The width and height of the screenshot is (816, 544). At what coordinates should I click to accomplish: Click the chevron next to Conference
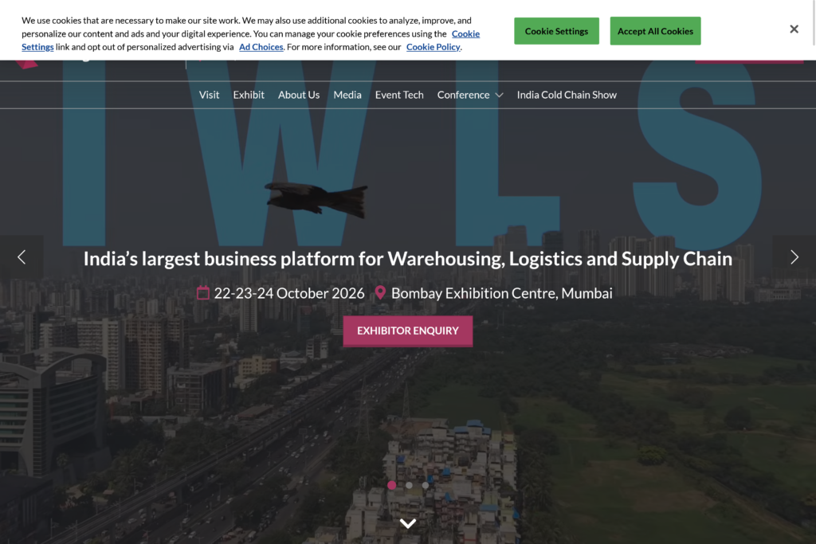pos(499,95)
